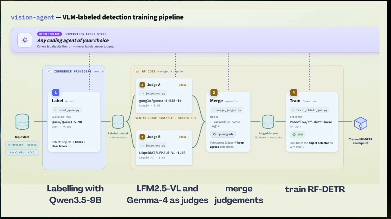Viewport: 391px width, 219px height.
Task: Click "VLM-AS-JUDGE ENSEMBLE · SCORES 0–1" label
Action: (x=166, y=118)
